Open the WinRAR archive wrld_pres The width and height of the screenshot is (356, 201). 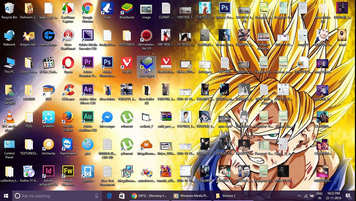tap(166, 120)
